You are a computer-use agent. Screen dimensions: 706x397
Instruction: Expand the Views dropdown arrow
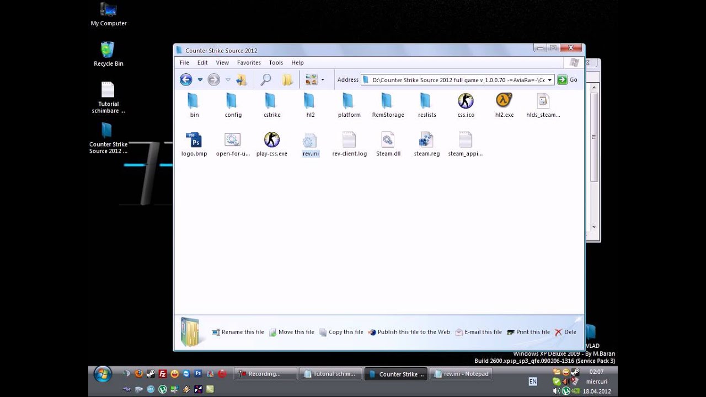(323, 80)
